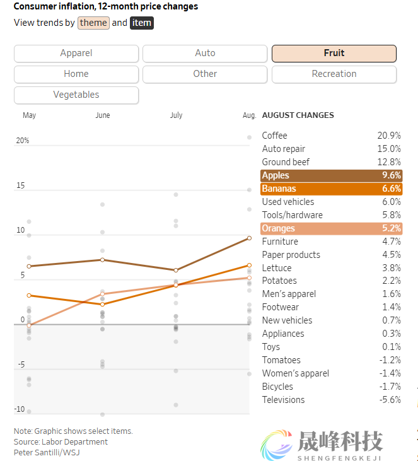Click the Apples August data point
This screenshot has width=418, height=461.
(249, 238)
